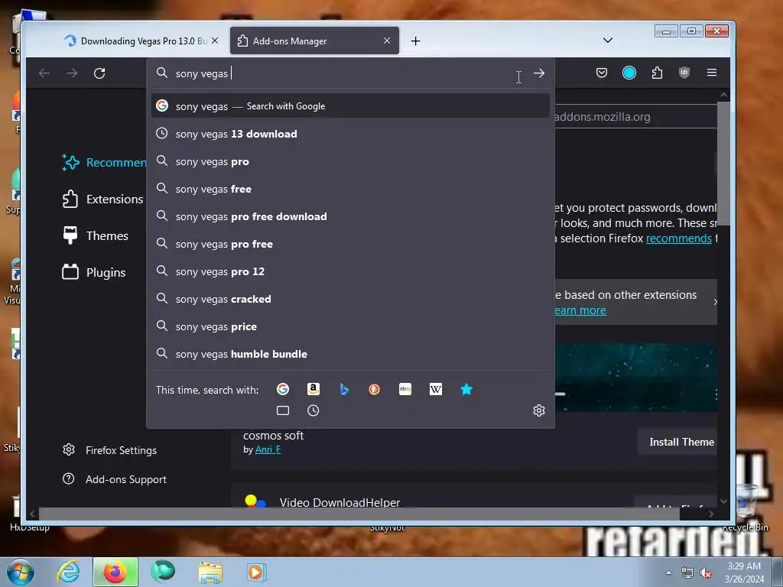Choose 'sony vegas price' suggestion
Viewport: 783px width, 587px height.
tap(350, 326)
